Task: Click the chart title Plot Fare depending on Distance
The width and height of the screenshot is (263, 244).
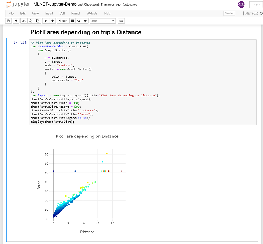Action: 87,136
